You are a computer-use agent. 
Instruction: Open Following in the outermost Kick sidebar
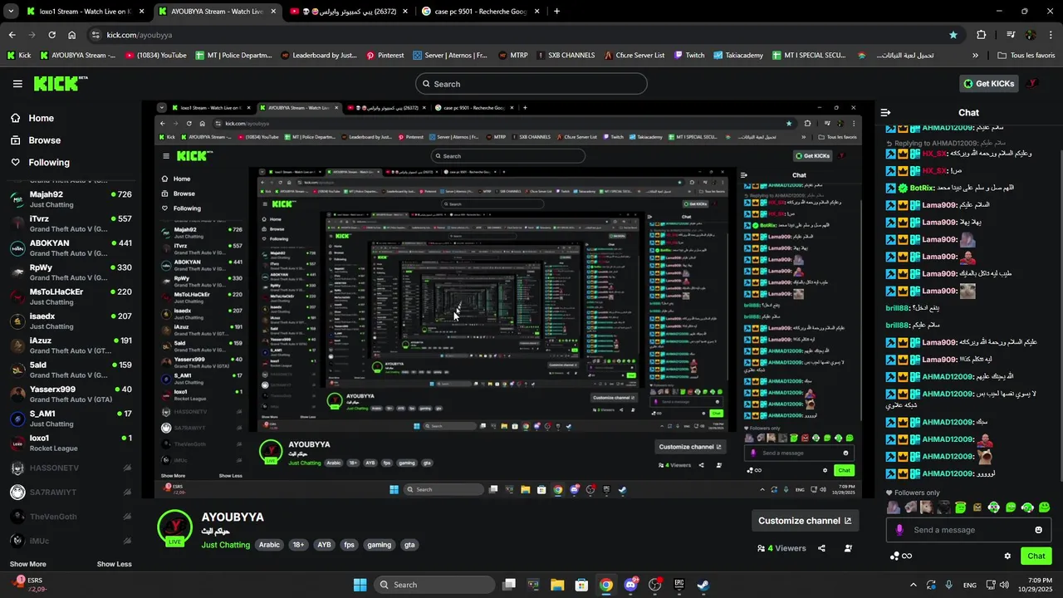point(49,163)
